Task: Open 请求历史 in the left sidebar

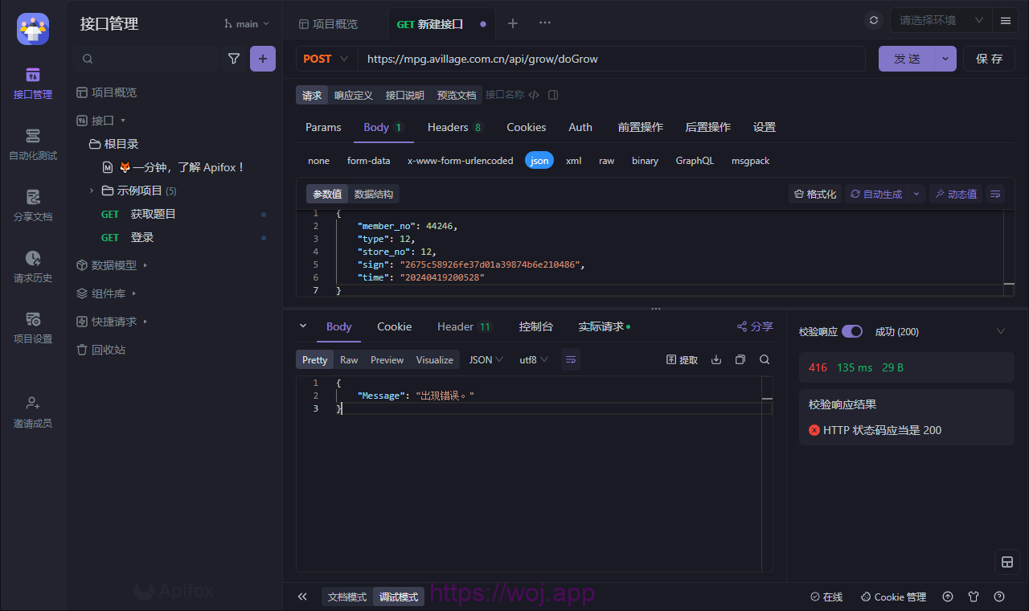Action: [x=33, y=267]
